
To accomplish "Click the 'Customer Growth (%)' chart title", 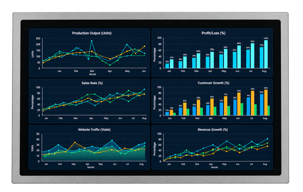I will 214,83.
